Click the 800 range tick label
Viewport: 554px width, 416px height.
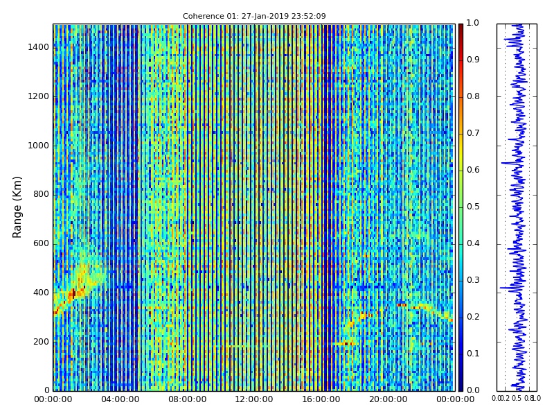(41, 194)
